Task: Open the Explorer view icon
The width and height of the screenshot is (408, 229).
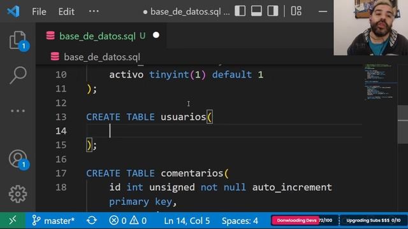Action: click(x=18, y=41)
